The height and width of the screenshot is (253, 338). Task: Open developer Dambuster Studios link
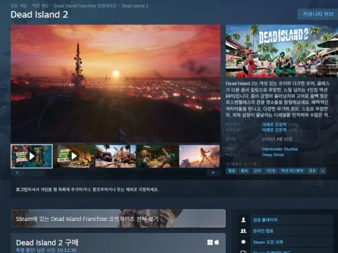tap(280, 149)
